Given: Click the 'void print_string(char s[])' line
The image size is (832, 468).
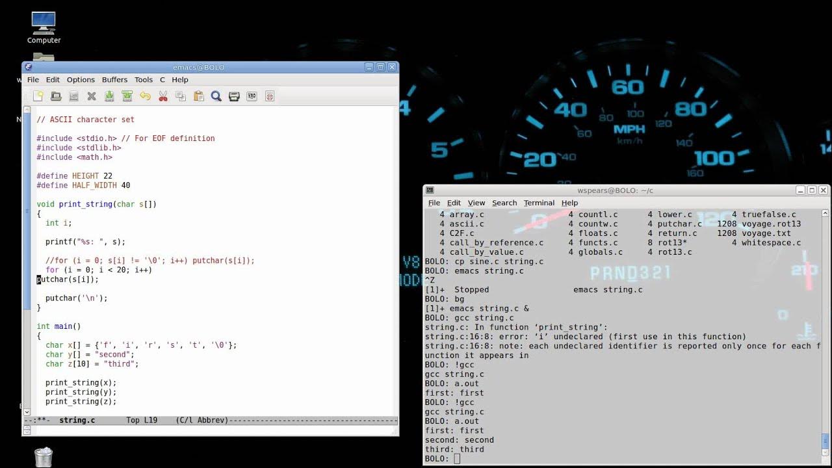Looking at the screenshot, I should (96, 204).
